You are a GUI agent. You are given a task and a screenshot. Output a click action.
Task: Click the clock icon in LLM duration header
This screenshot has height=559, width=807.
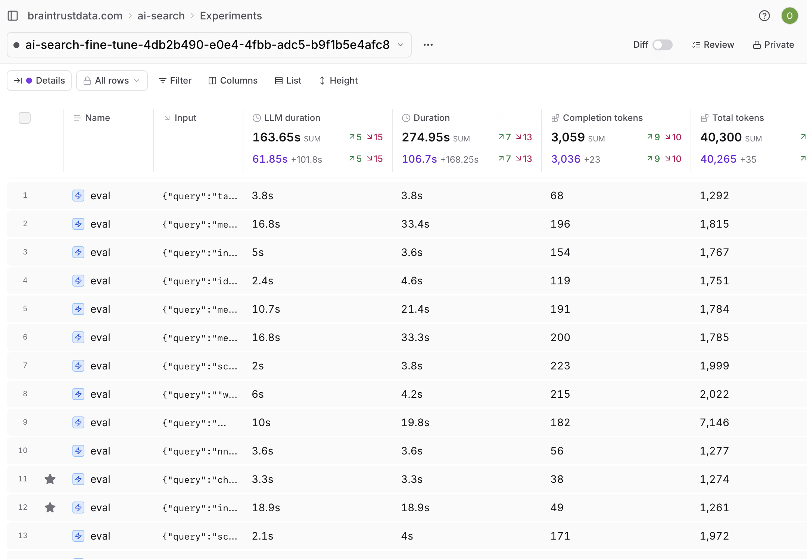click(x=256, y=118)
